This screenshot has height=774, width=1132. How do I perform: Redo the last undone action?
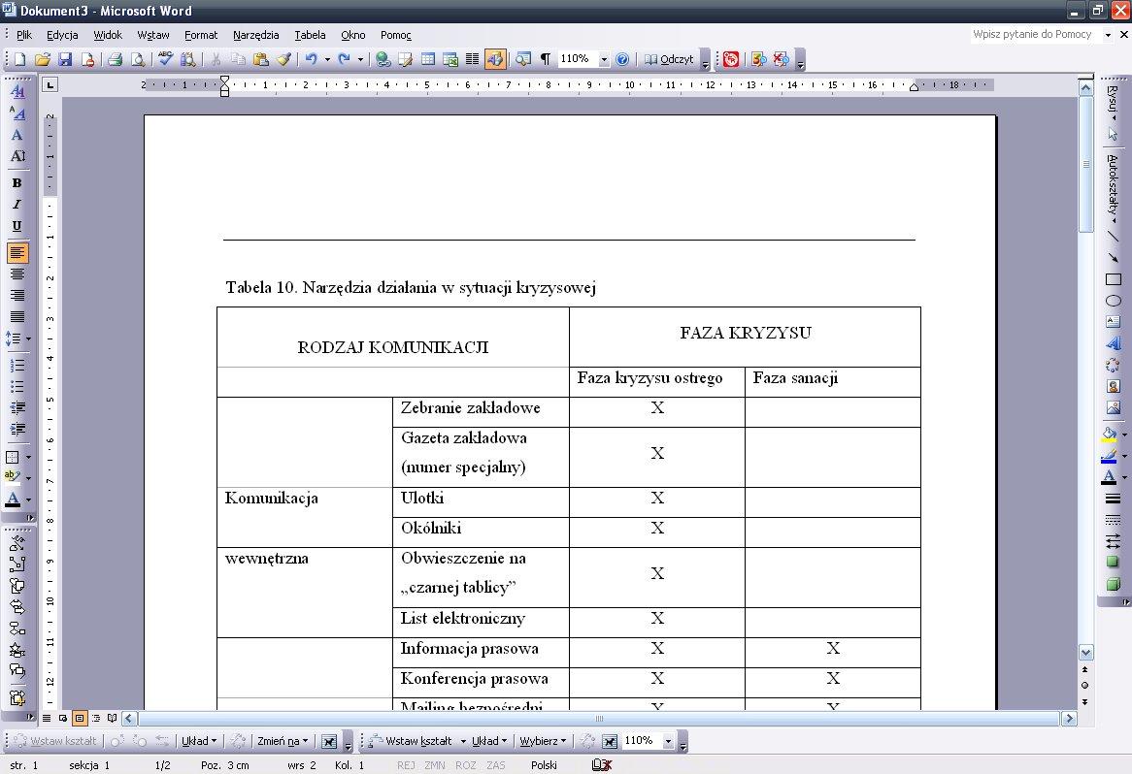(345, 59)
